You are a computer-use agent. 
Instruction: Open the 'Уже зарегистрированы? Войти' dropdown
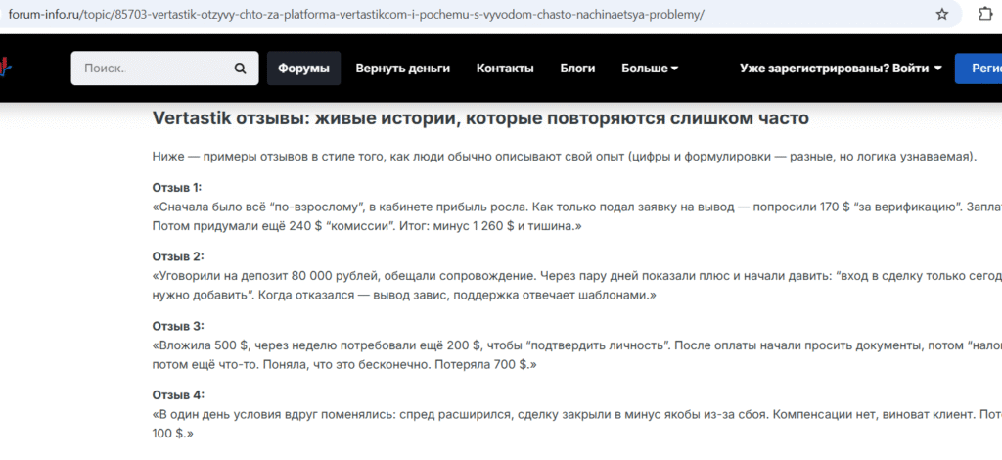click(x=841, y=69)
